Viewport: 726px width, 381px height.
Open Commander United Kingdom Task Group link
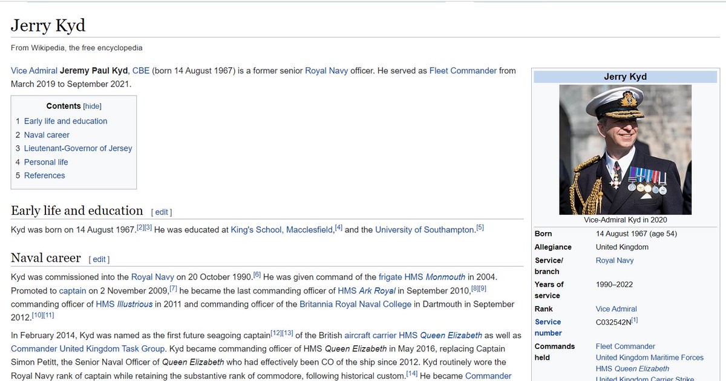[88, 349]
